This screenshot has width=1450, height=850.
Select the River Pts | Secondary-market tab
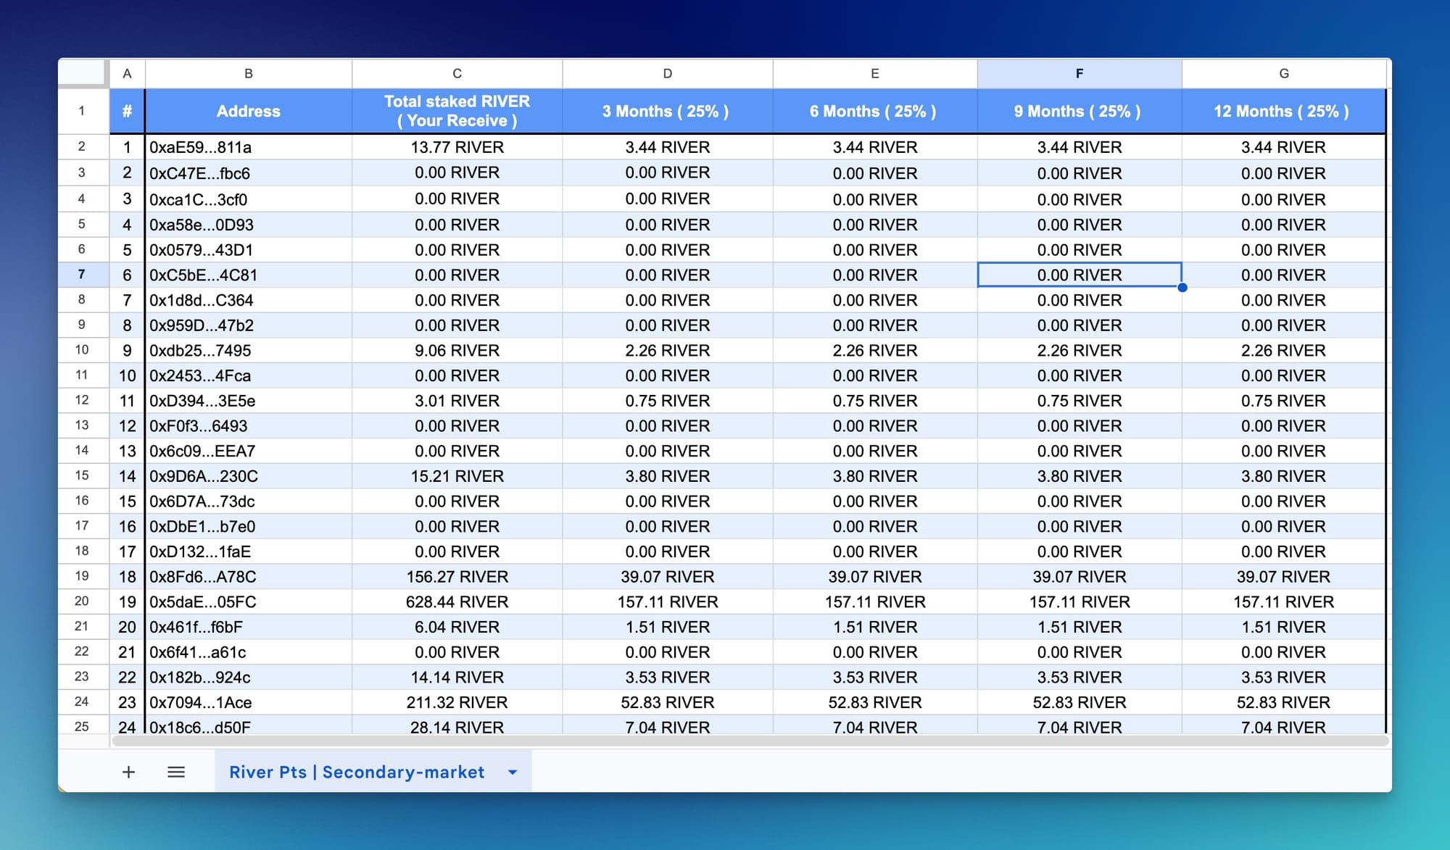click(357, 772)
